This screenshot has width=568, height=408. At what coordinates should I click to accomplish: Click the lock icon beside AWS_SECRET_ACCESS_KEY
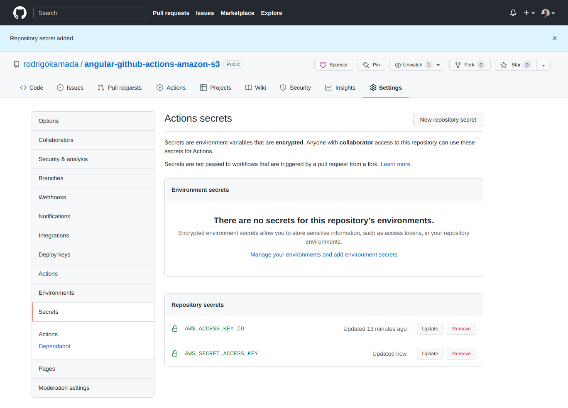coord(175,353)
